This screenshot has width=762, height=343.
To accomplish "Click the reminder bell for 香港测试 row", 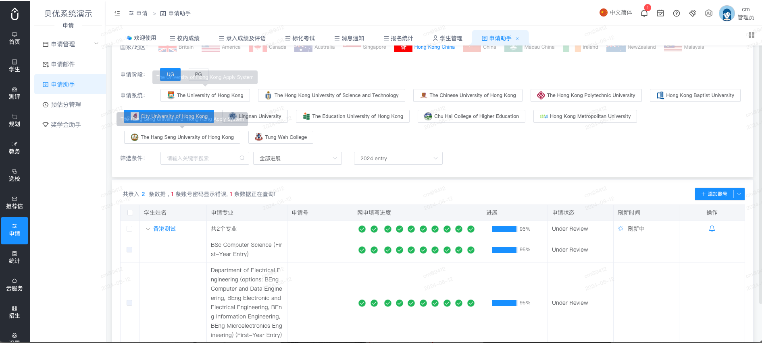I will coord(712,229).
